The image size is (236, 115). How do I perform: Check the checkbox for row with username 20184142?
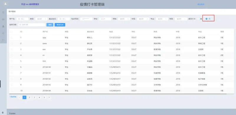[12, 79]
